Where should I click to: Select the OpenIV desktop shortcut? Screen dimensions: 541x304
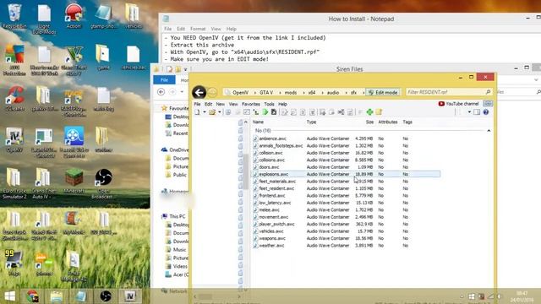14,140
